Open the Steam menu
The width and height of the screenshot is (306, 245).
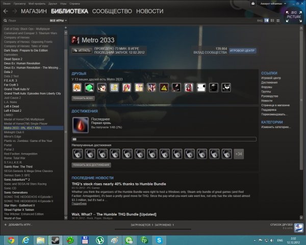[7, 4]
